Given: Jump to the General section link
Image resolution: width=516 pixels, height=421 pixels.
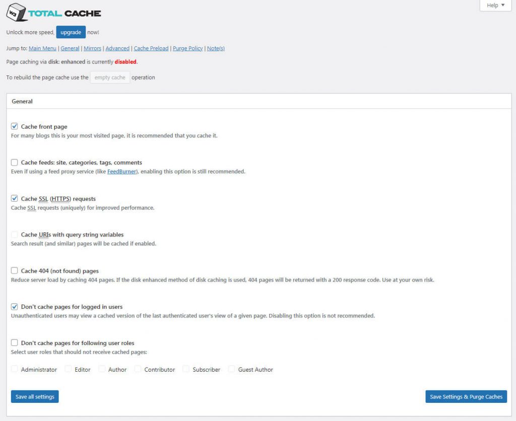Looking at the screenshot, I should click(x=70, y=48).
